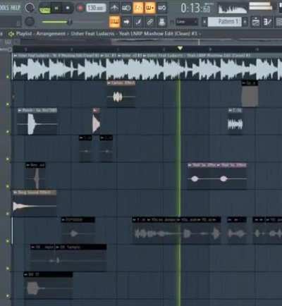Toggle the link chain icon
The height and width of the screenshot is (306, 282).
click(x=150, y=22)
